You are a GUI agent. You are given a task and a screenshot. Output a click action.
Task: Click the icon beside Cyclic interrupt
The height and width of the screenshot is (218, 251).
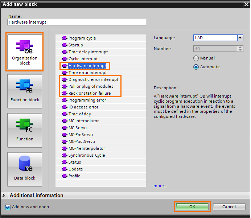tap(64, 59)
